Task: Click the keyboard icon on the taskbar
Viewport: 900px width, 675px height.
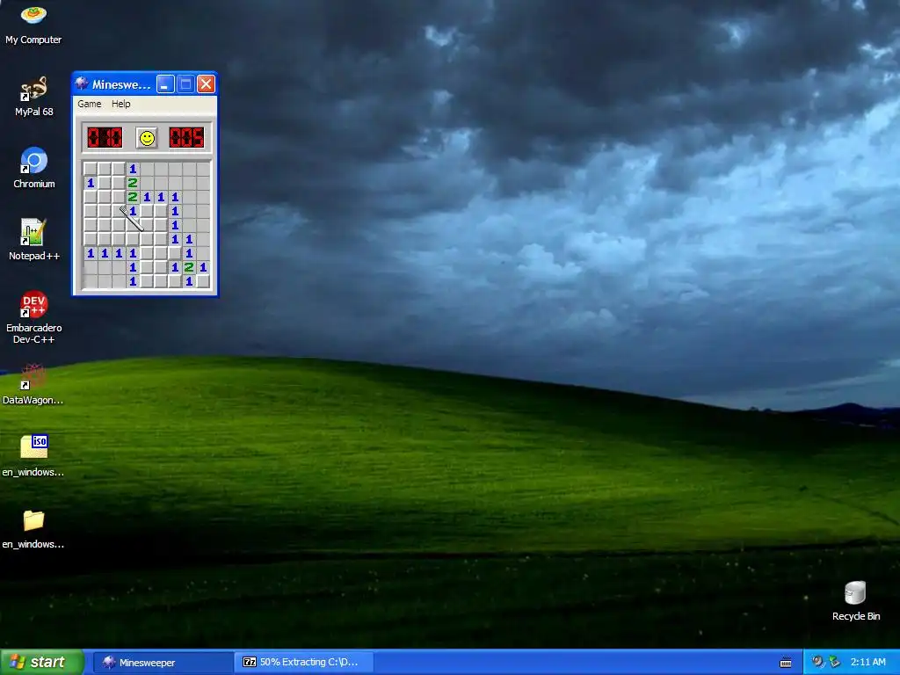Action: point(786,663)
